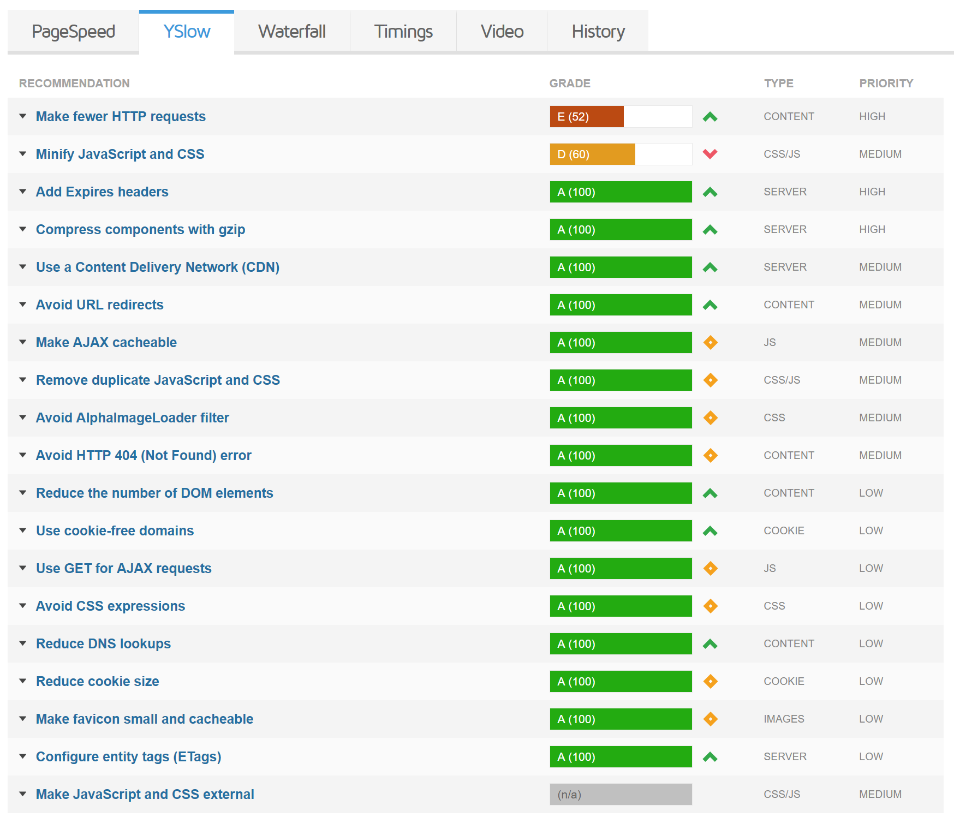Open the History tab
The width and height of the screenshot is (954, 823).
pyautogui.click(x=598, y=32)
